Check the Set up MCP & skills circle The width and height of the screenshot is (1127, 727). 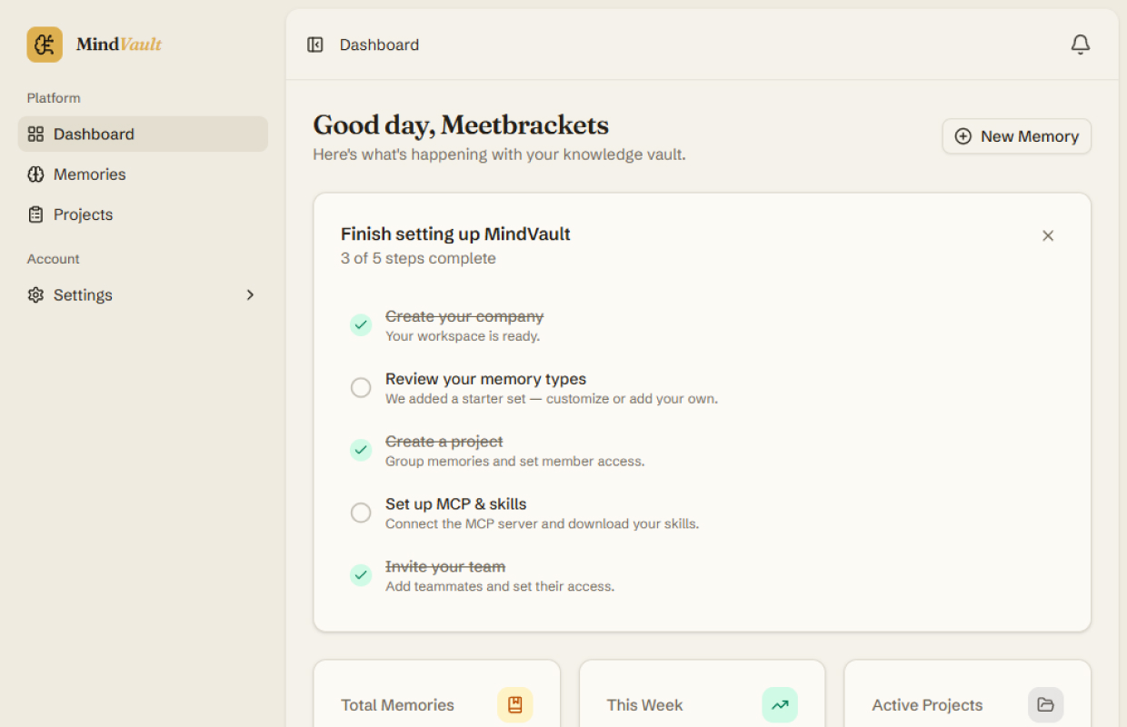coord(361,513)
